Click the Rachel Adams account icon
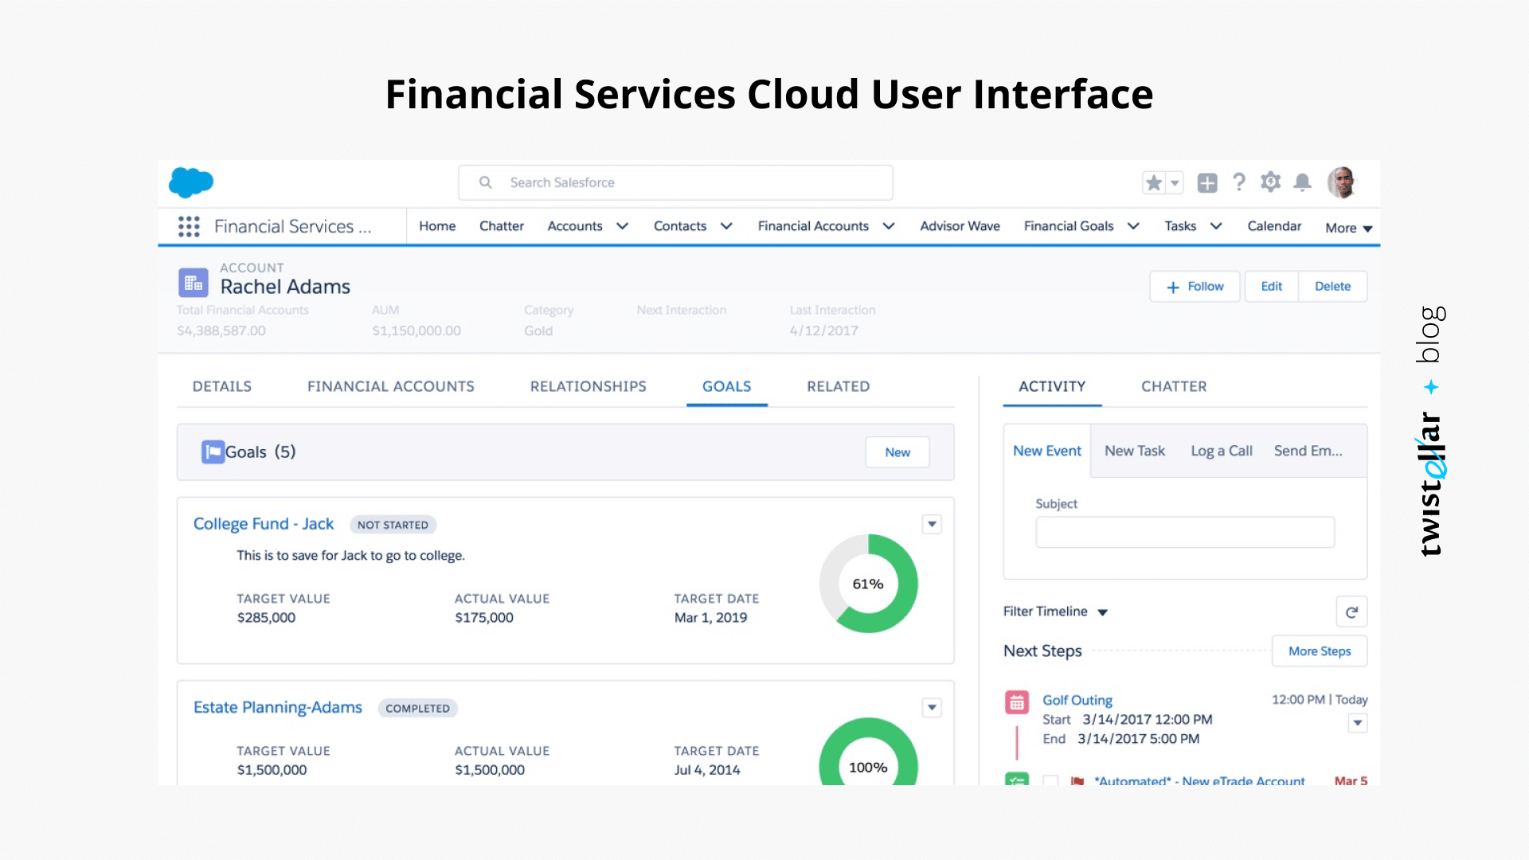Viewport: 1529px width, 860px height. tap(194, 283)
